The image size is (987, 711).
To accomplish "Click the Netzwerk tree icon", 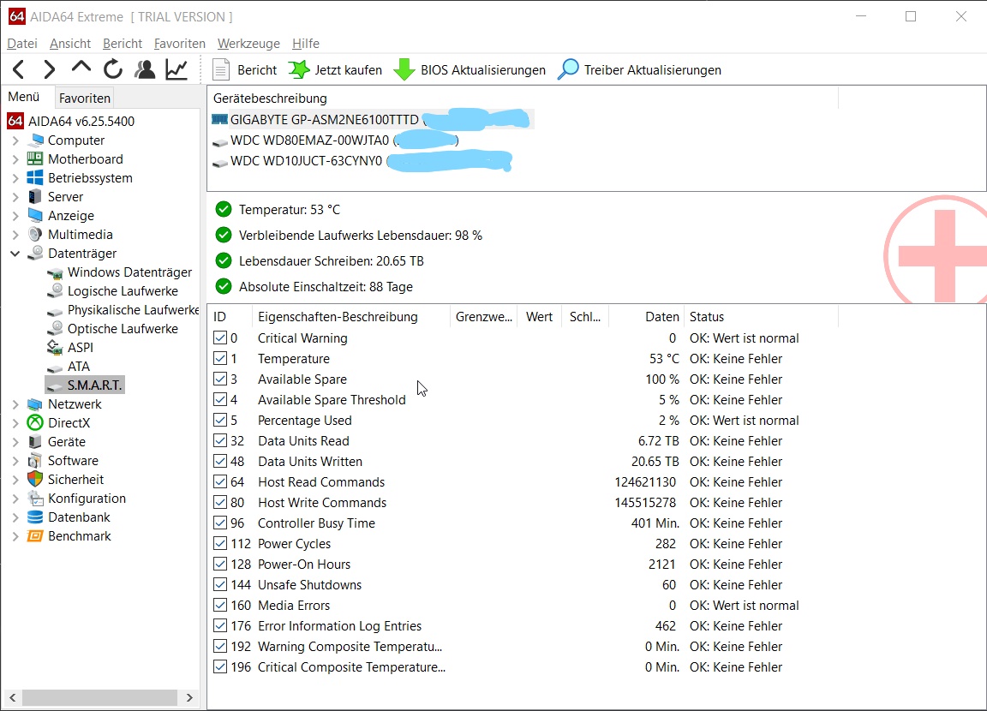I will (x=35, y=404).
